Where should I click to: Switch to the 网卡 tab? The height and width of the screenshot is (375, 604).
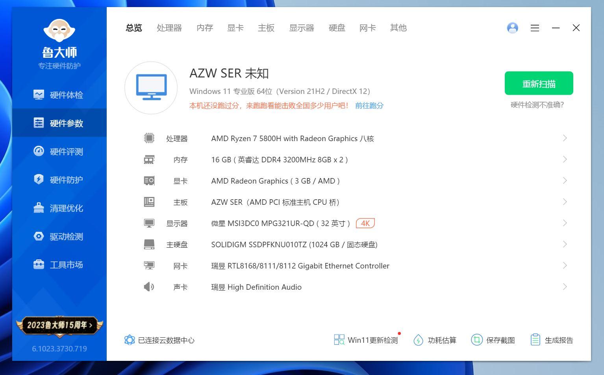(x=368, y=28)
